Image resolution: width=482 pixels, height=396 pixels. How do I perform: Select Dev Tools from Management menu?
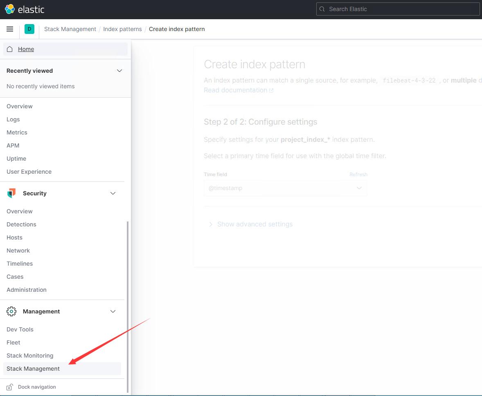click(x=20, y=329)
